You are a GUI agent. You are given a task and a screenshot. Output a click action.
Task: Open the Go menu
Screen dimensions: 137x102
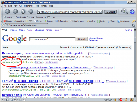click(x=21, y=6)
